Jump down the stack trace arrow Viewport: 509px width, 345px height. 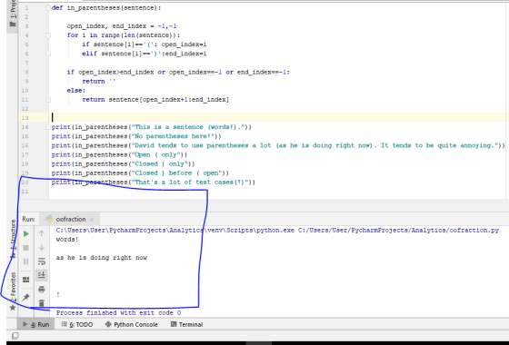pyautogui.click(x=42, y=247)
